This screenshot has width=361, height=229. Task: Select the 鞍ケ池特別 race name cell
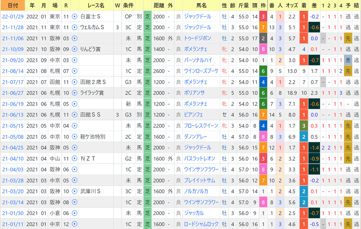point(96,137)
